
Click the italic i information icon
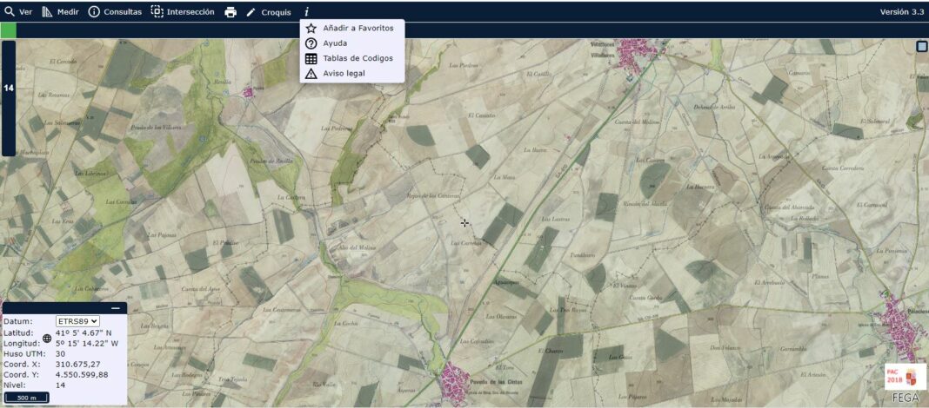click(306, 12)
